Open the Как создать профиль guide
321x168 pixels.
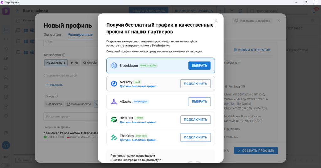(252, 21)
